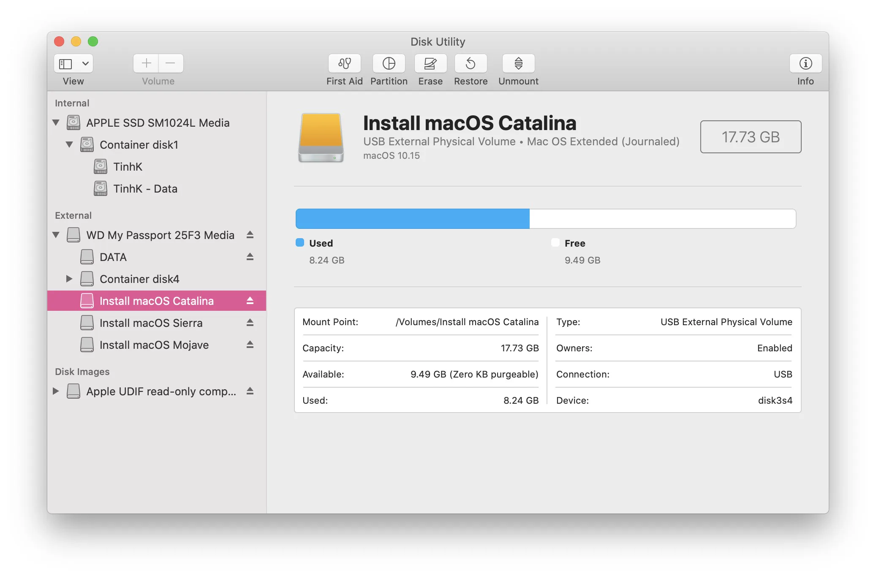Viewport: 876px width, 576px height.
Task: Run First Aid on the selected volume
Action: click(344, 63)
